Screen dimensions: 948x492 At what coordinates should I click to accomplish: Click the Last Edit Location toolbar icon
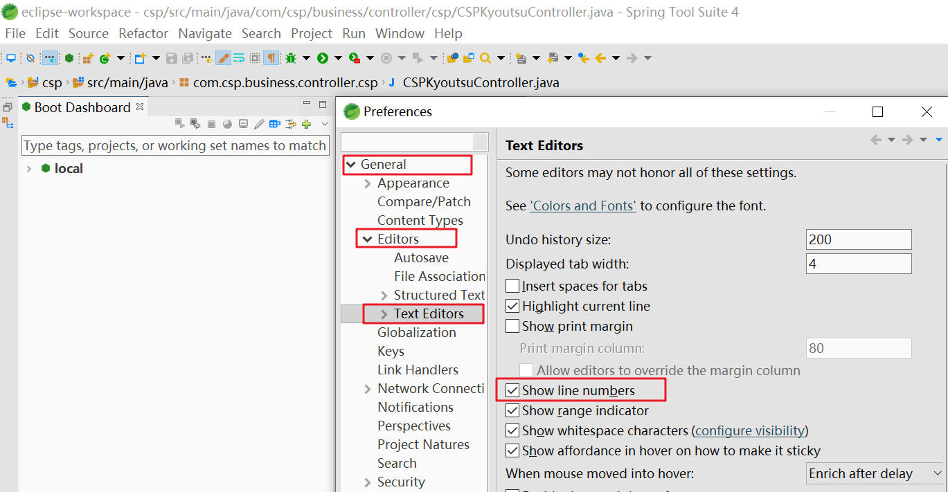coord(584,58)
